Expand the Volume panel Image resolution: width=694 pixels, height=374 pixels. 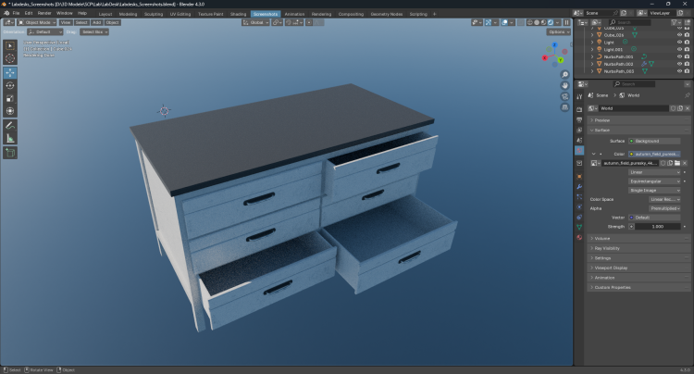click(602, 238)
